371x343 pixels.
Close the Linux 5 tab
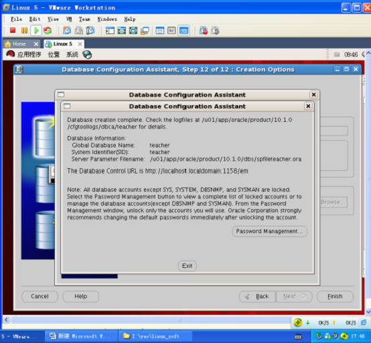pyautogui.click(x=80, y=44)
